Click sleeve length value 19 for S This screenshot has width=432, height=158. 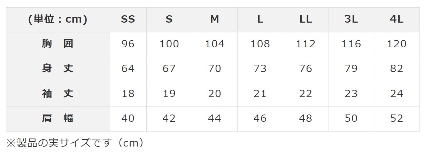pos(169,94)
